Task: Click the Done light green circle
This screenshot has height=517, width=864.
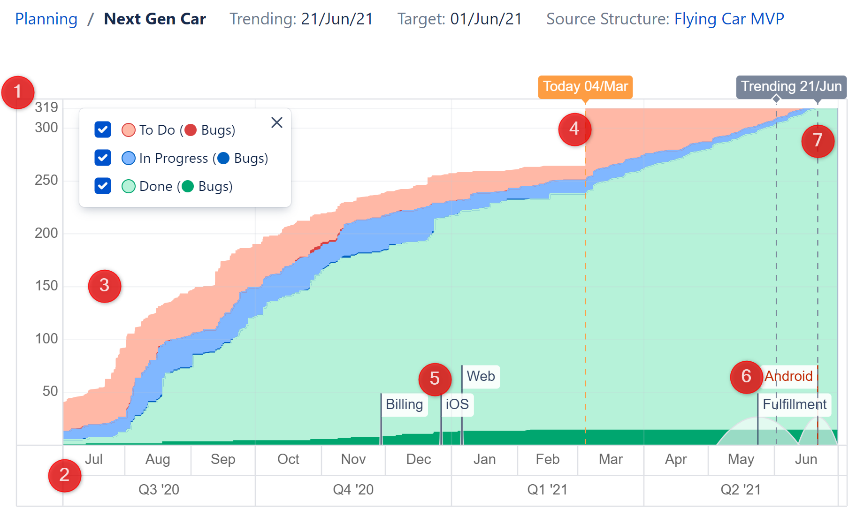Action: [129, 186]
